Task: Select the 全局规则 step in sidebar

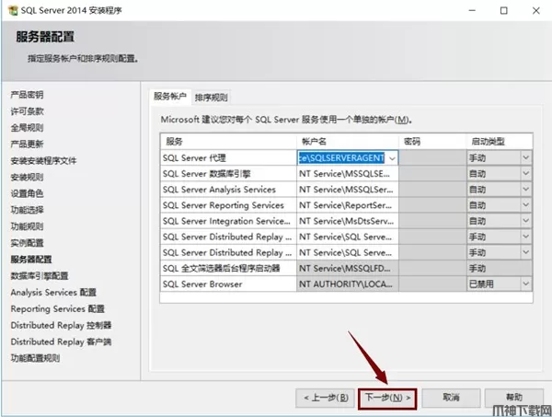Action: click(x=27, y=128)
